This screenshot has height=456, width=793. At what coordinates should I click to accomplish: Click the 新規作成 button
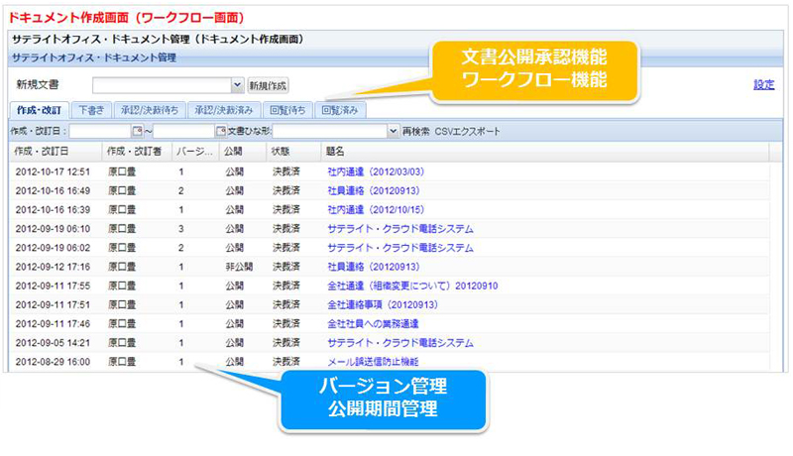click(x=268, y=86)
